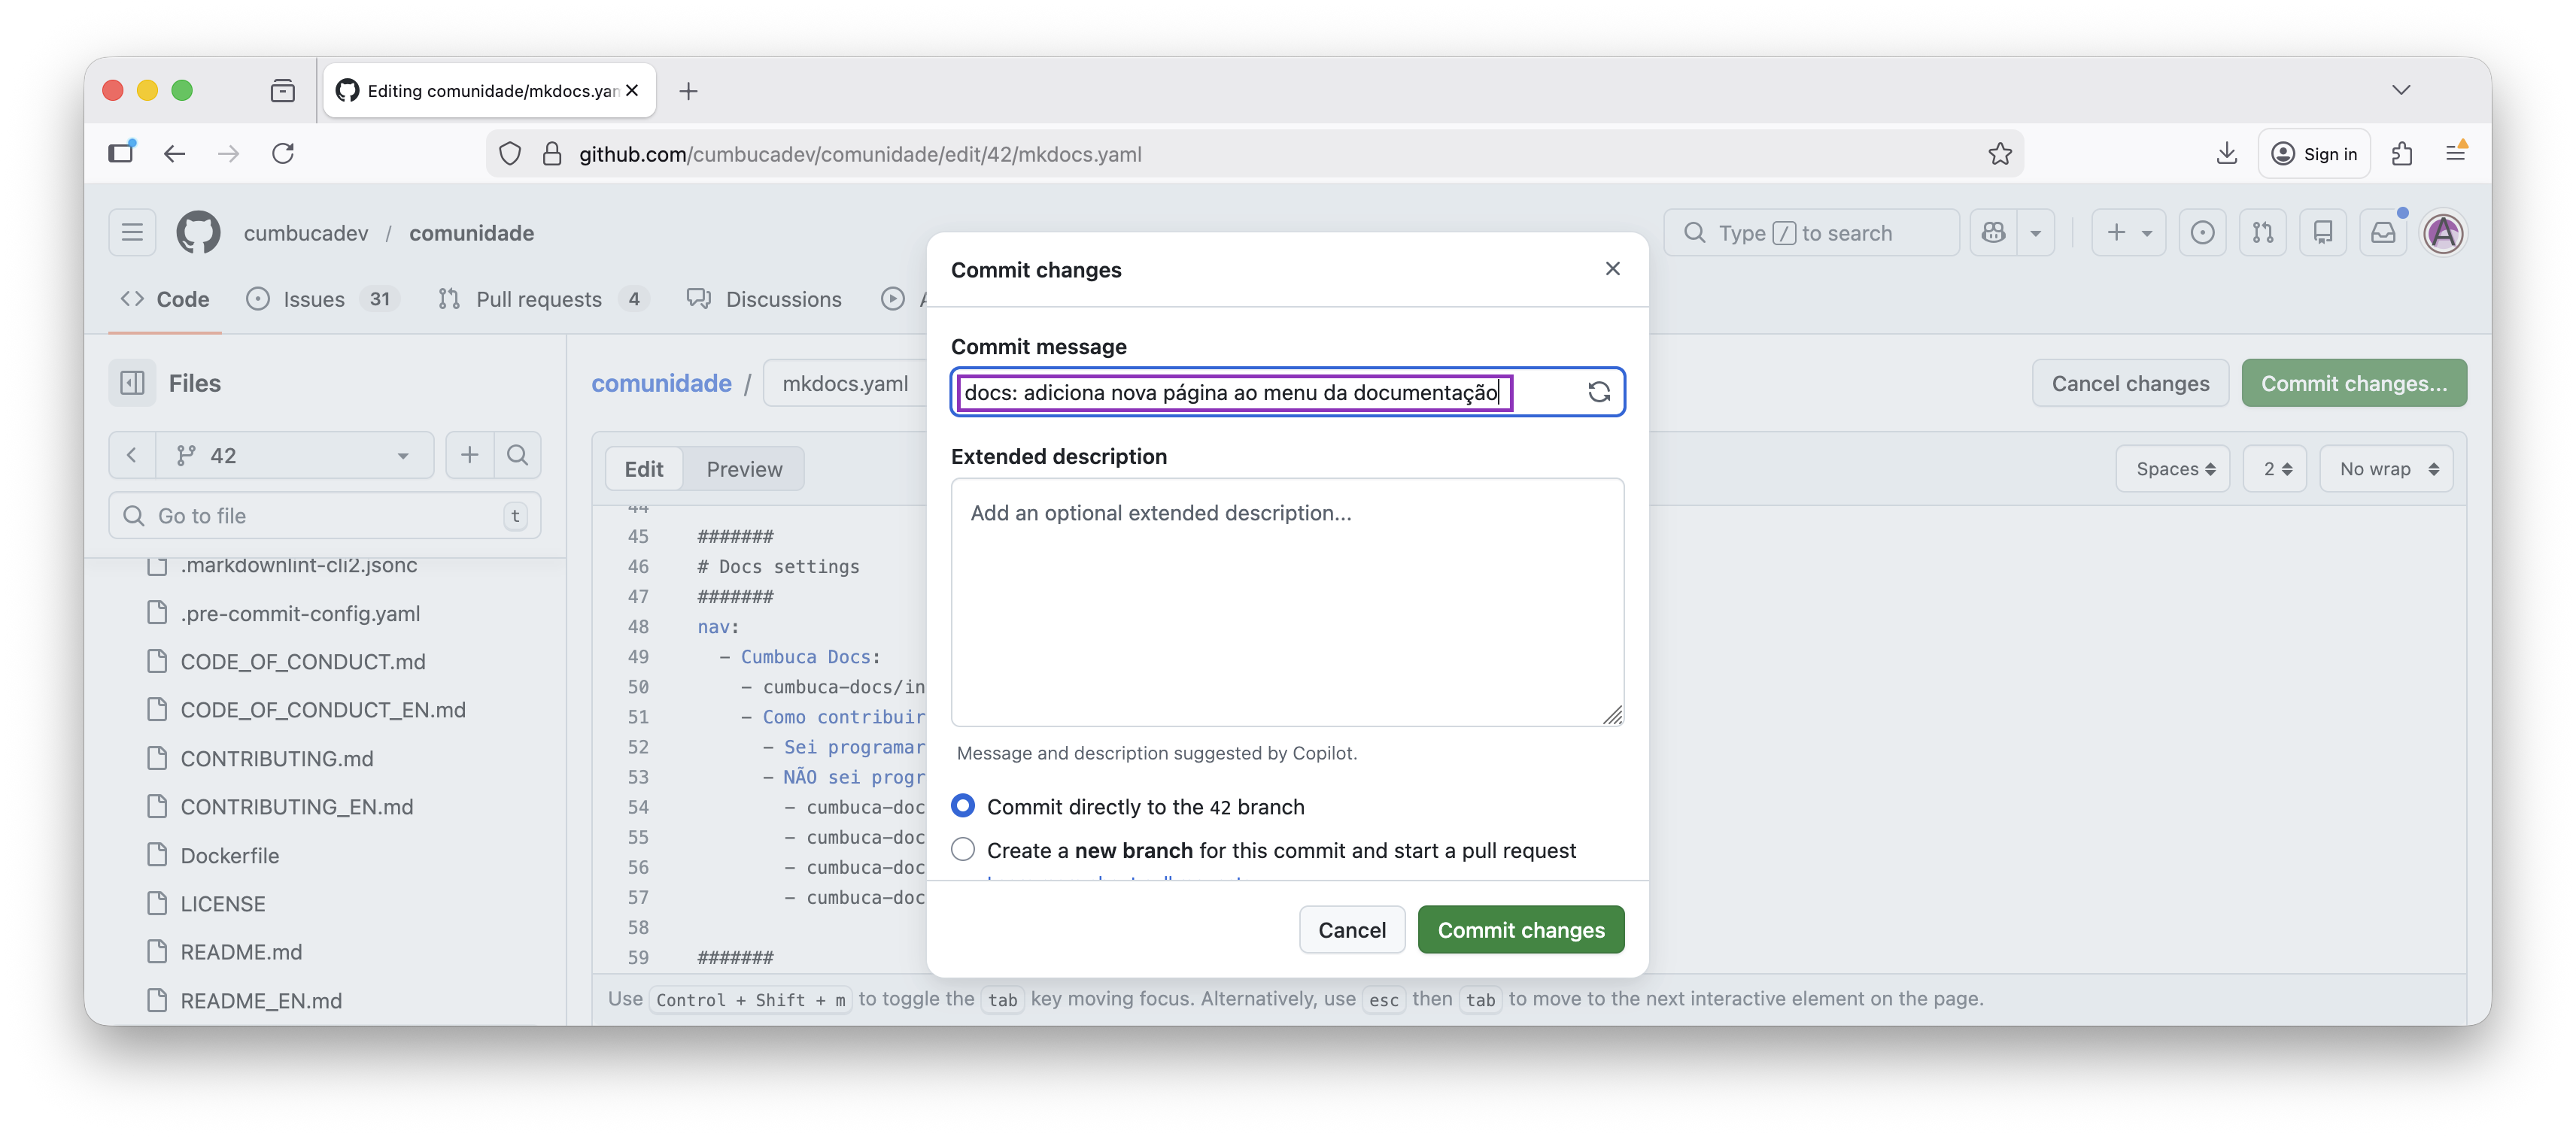
Task: Open the notifications inbox
Action: pyautogui.click(x=2383, y=233)
